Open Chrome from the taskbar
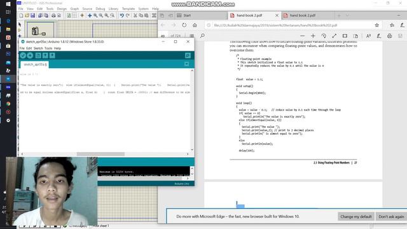407x229 pixels. click(8, 104)
